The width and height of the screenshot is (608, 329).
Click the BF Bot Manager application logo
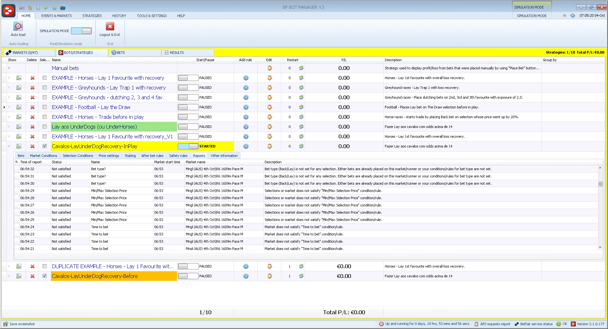point(9,11)
